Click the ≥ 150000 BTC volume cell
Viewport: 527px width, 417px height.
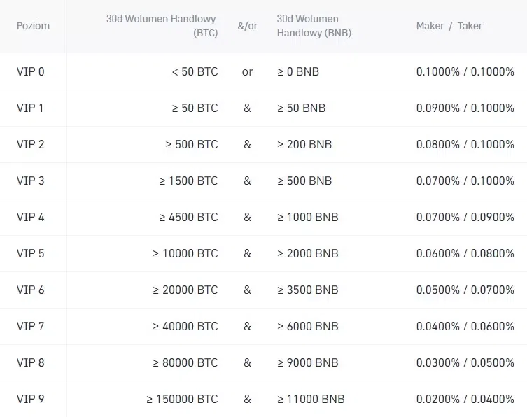[182, 399]
